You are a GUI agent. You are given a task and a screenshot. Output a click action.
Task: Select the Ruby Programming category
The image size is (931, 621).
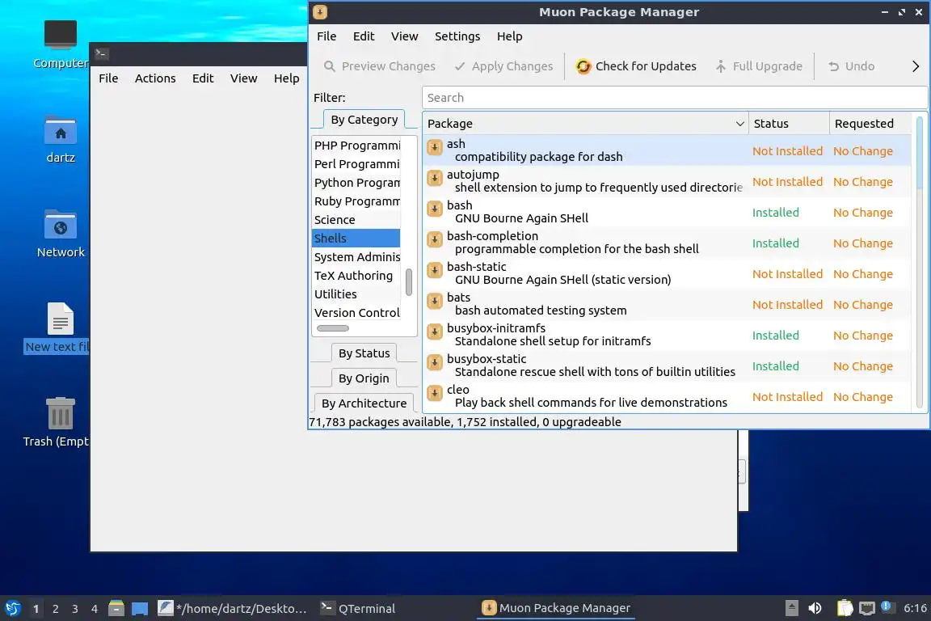tap(356, 201)
